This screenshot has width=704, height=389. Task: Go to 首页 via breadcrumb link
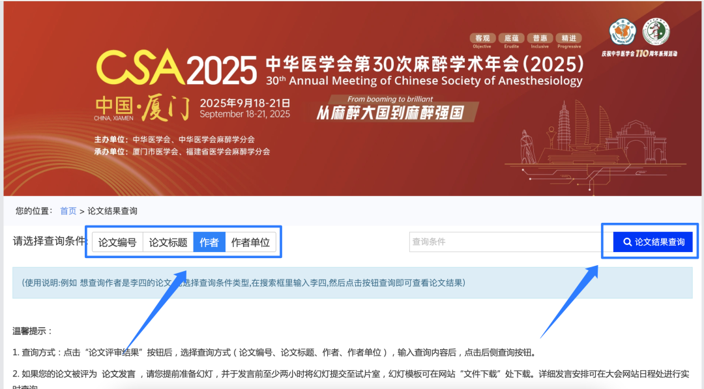(68, 211)
